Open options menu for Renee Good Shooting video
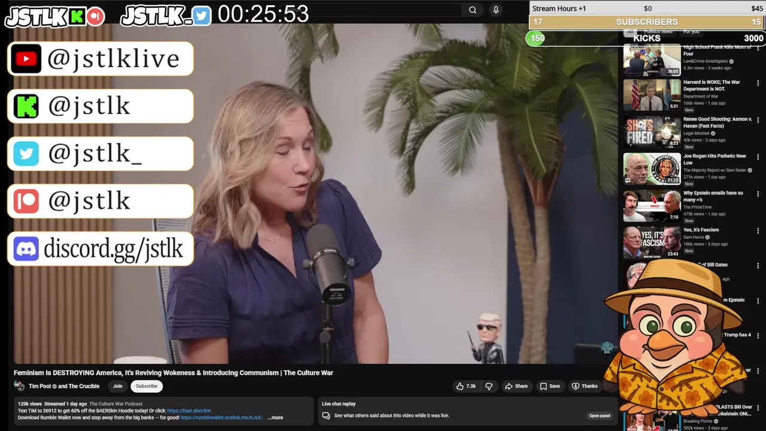The image size is (766, 431). click(x=758, y=120)
